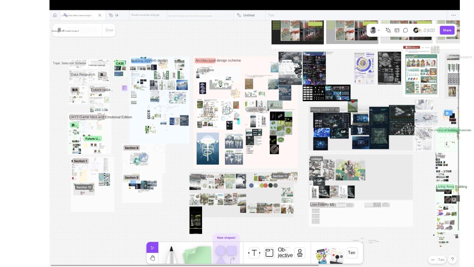Select DAY3 Game Idea and Emotional Edition
The image size is (474, 267).
(100, 117)
